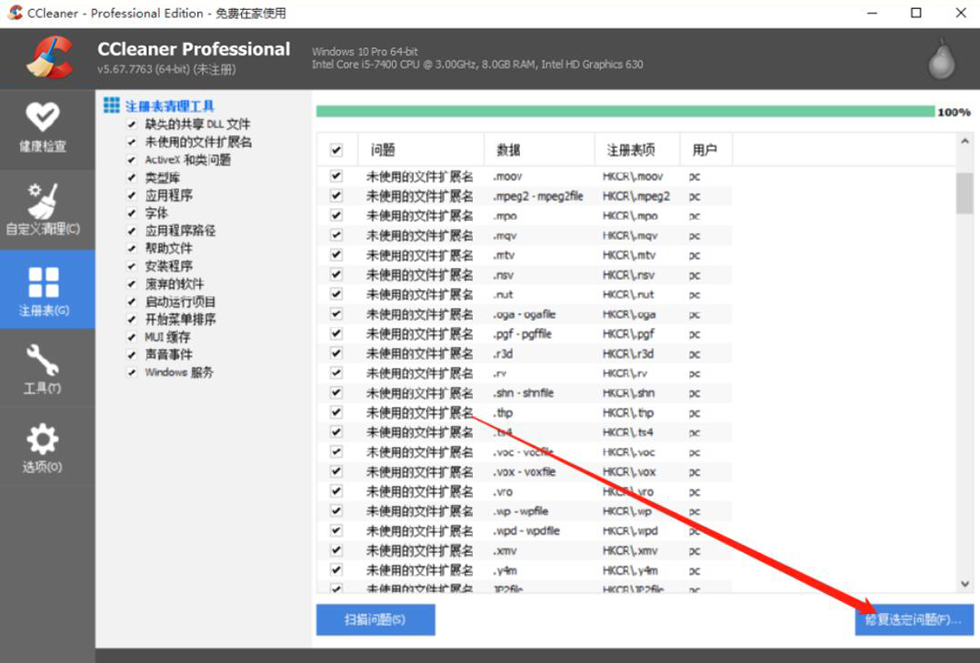Maximize the CCleaner window
980x663 pixels.
click(916, 13)
